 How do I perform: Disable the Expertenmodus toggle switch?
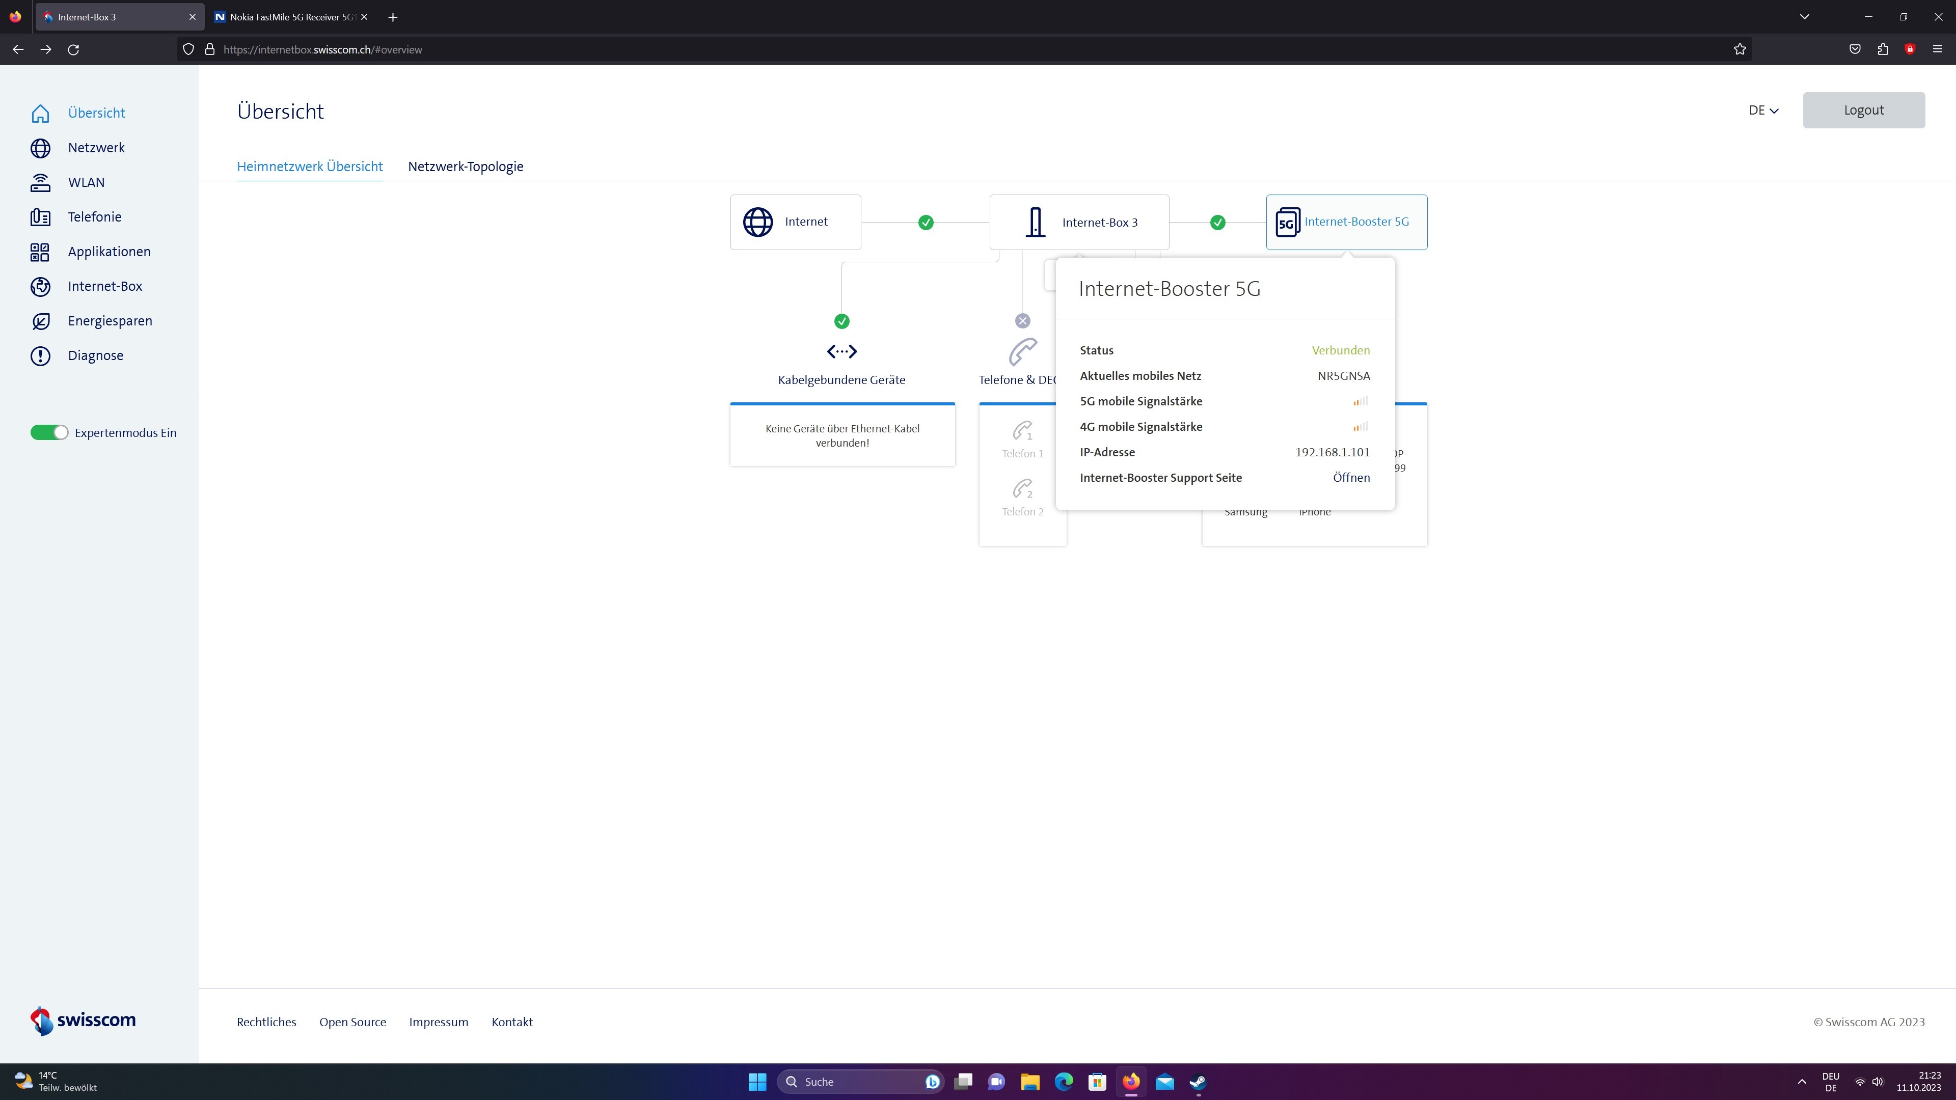pyautogui.click(x=49, y=433)
